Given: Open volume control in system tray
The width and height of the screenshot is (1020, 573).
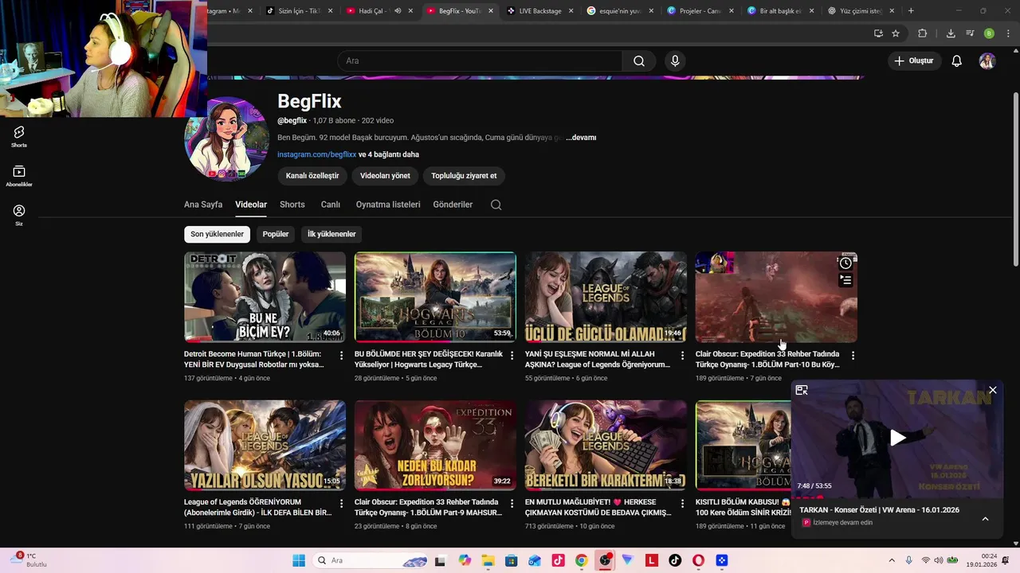Looking at the screenshot, I should coord(939,560).
